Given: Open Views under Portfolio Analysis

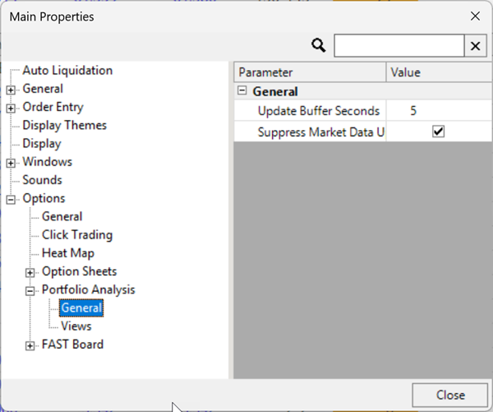Looking at the screenshot, I should click(76, 326).
